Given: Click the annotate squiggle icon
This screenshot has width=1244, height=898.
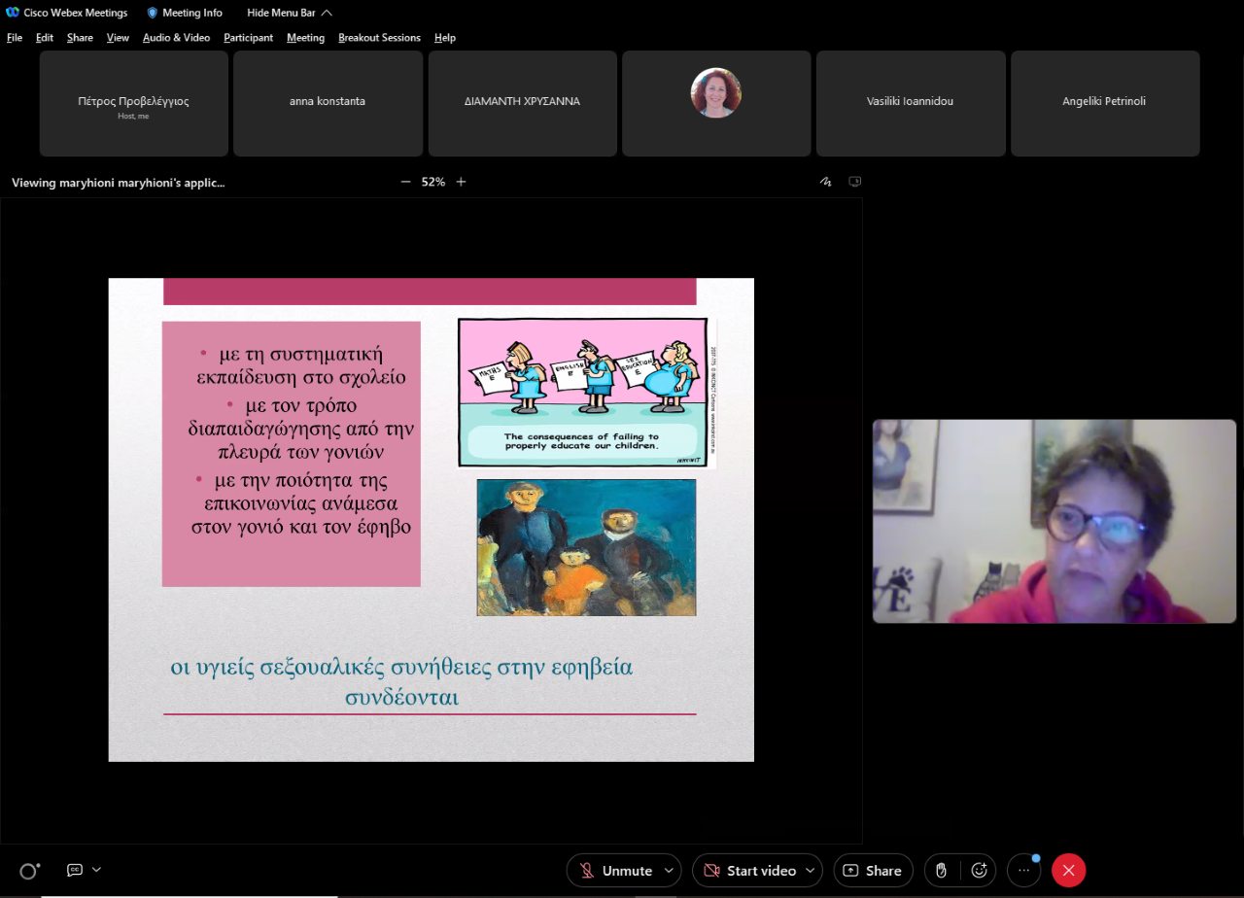Looking at the screenshot, I should (x=826, y=182).
